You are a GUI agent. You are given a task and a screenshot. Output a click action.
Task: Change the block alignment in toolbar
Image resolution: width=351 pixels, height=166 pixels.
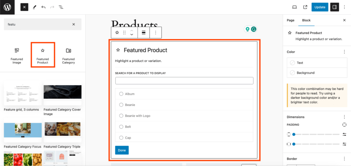pos(144,33)
